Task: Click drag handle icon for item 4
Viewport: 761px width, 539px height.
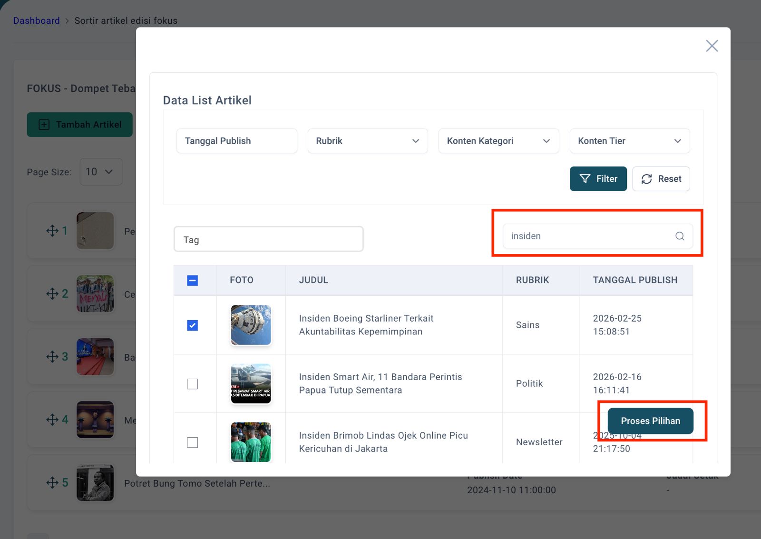Action: (52, 420)
